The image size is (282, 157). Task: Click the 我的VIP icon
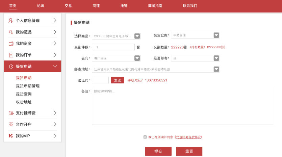[11, 136]
